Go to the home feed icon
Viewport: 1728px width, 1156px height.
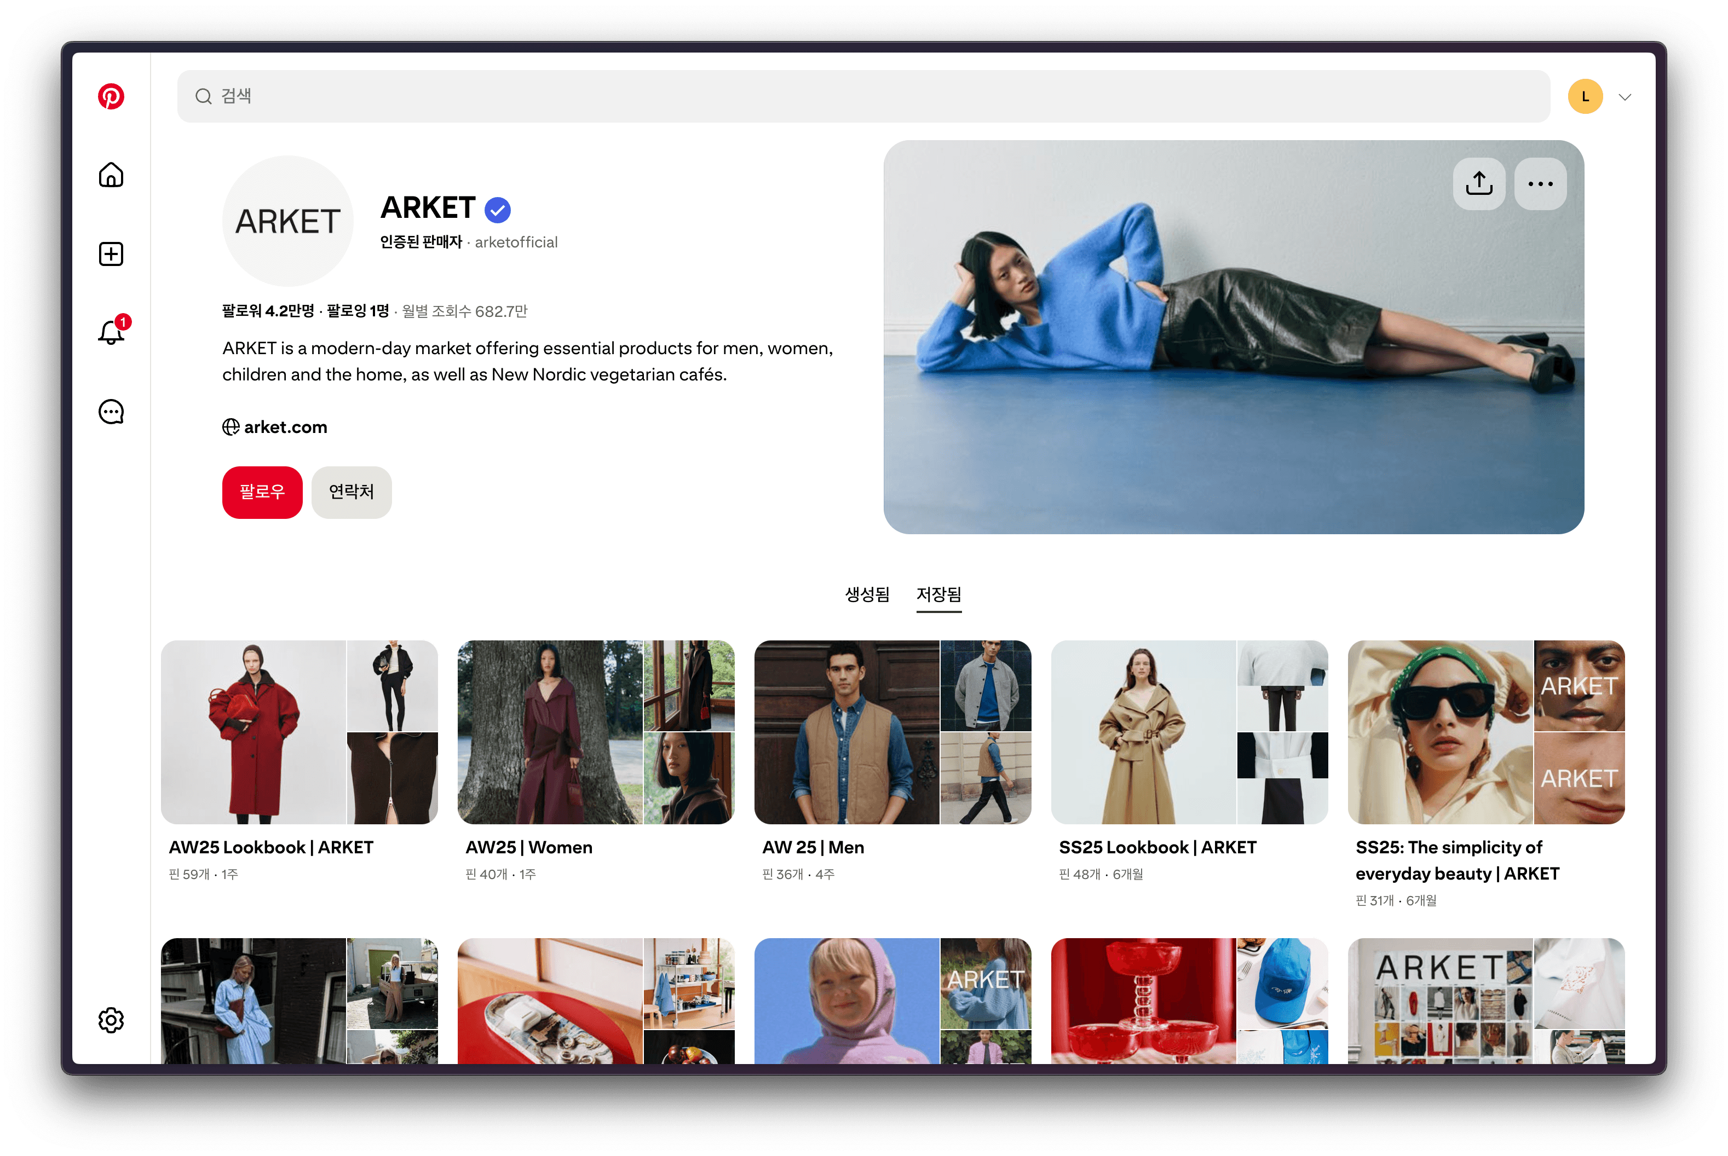(x=111, y=176)
